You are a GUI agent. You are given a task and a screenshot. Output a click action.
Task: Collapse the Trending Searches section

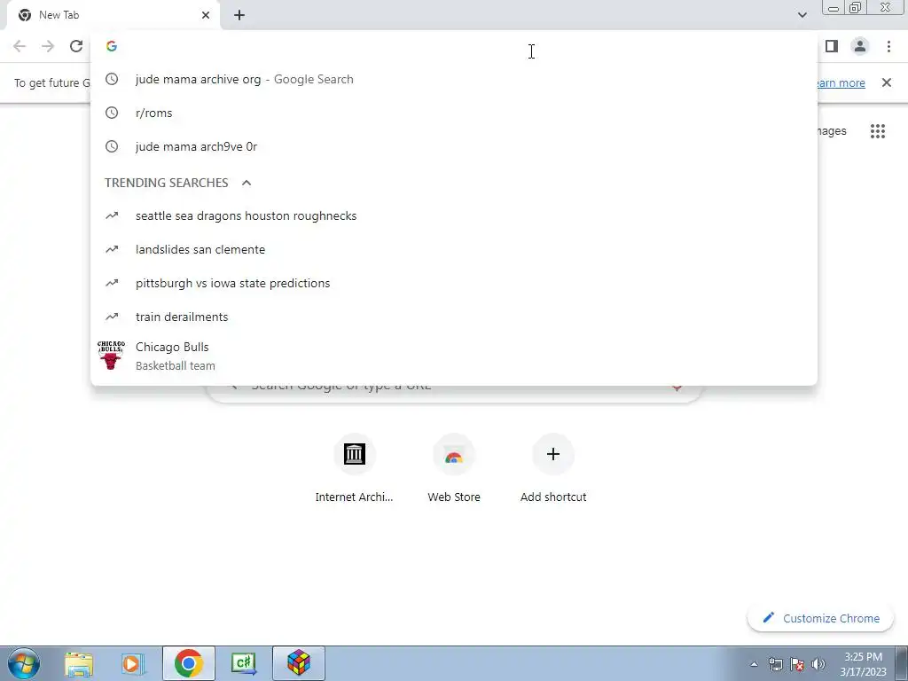(247, 183)
